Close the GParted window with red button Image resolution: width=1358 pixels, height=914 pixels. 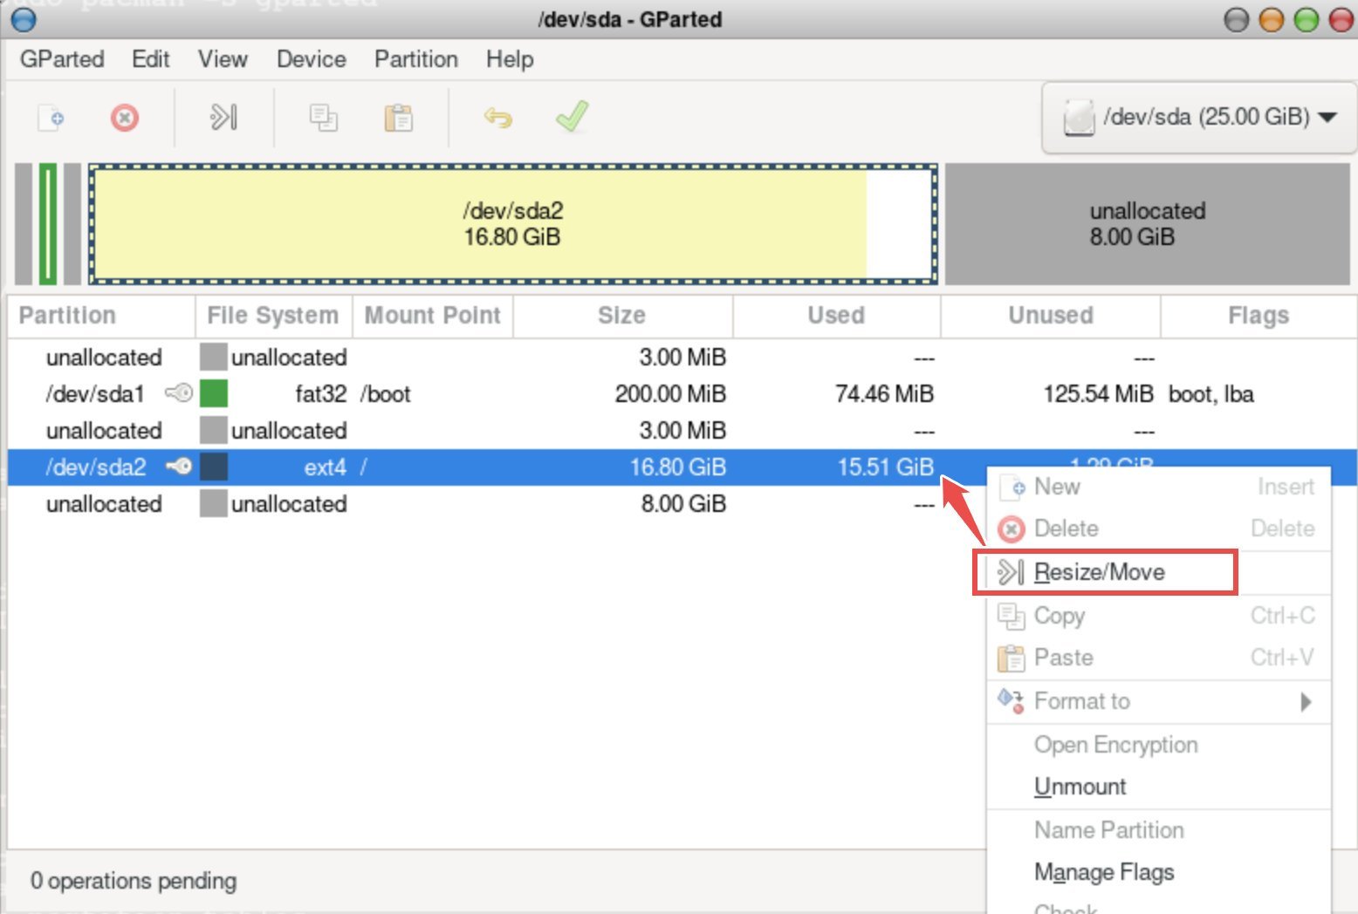(x=1341, y=19)
